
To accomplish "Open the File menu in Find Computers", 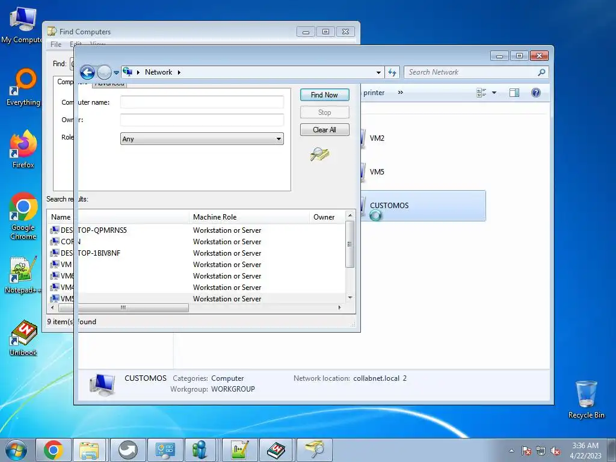I will point(56,45).
